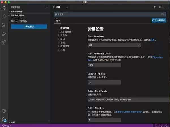Select the 用户 settings tab
Viewport: 170px width, 127px height.
tap(58, 21)
